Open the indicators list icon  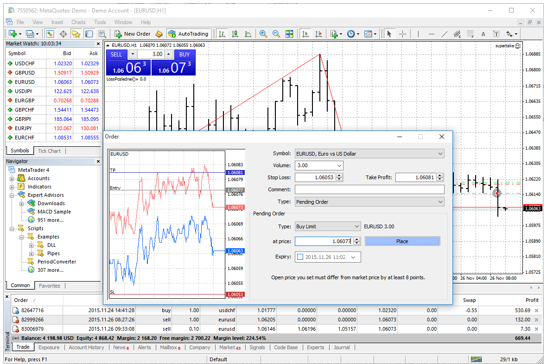[x=334, y=34]
